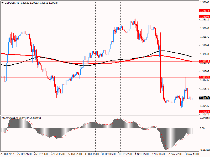Image resolution: width=210 pixels, height=157 pixels.
Task: Click the 1.32305 price scale value
Action: (205, 46)
